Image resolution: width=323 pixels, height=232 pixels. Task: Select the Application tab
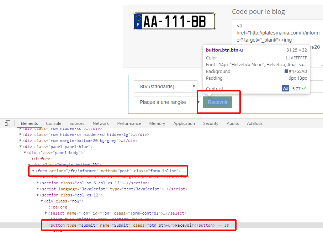184,123
